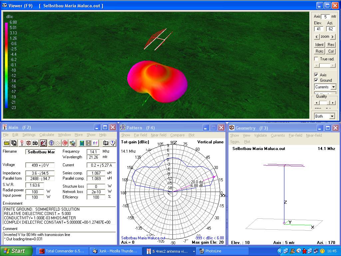This screenshot has width=341, height=256.
Task: Click the geometry wireframe cube icon
Action: point(29,143)
